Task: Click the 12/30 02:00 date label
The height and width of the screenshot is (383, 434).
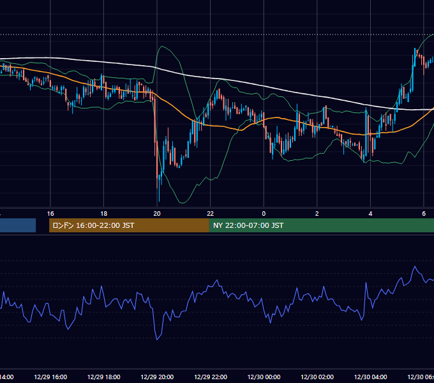Action: pyautogui.click(x=317, y=377)
